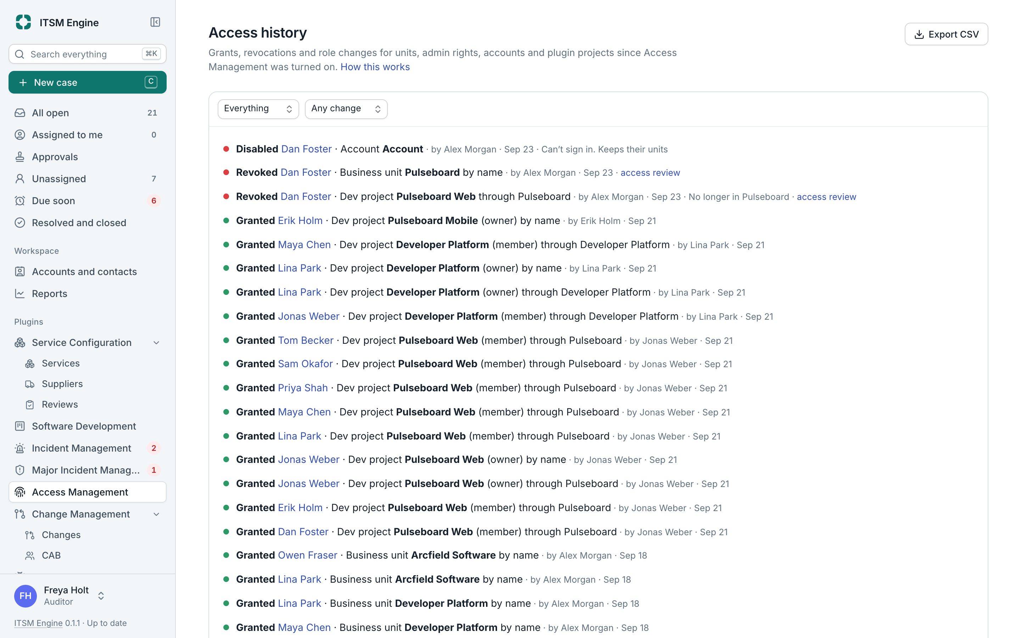The width and height of the screenshot is (1021, 638).
Task: Click the Major Incident shield icon
Action: 20,470
